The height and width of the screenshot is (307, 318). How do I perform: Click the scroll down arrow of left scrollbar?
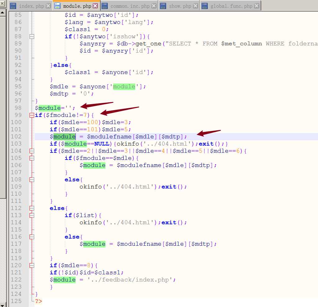coord(3,305)
